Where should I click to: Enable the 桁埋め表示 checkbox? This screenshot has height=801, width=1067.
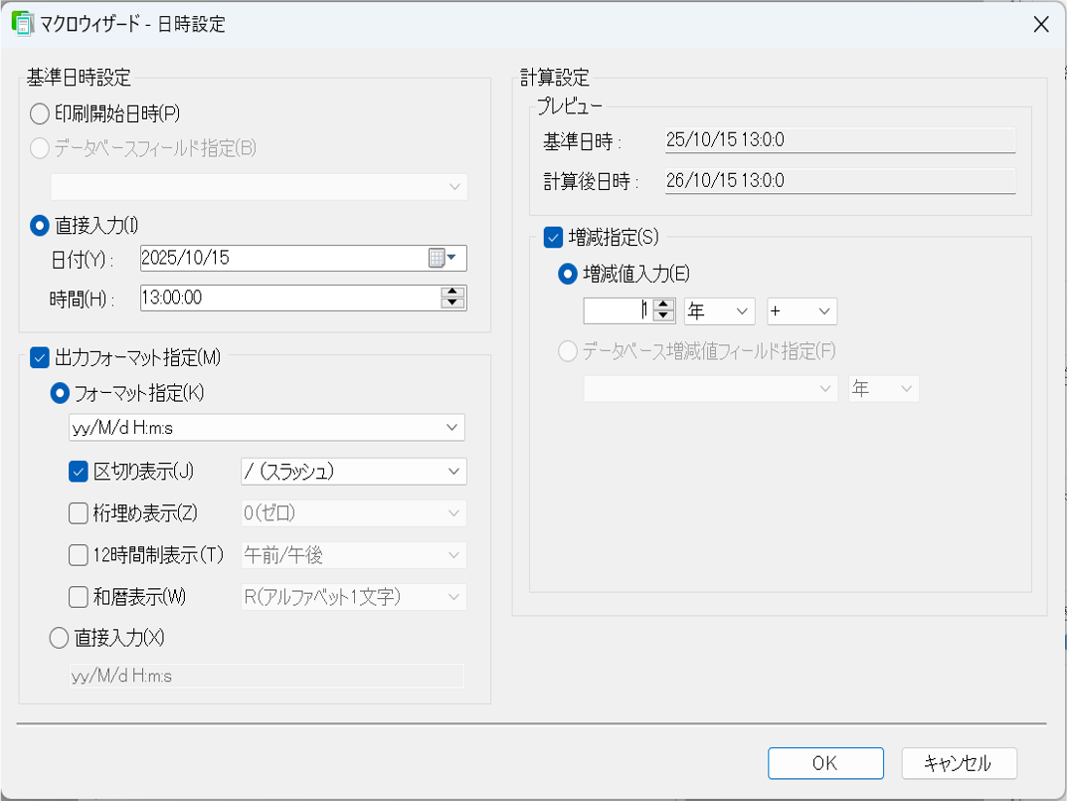79,513
